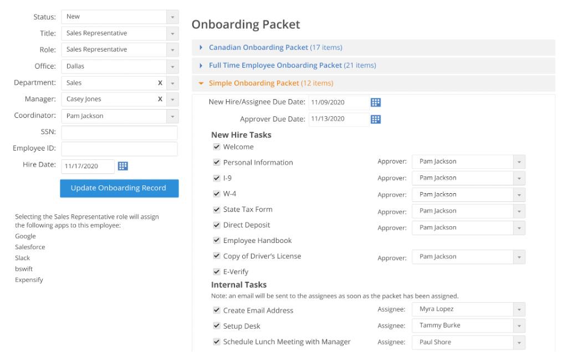Open the Approver dropdown for Personal Information

pyautogui.click(x=518, y=162)
